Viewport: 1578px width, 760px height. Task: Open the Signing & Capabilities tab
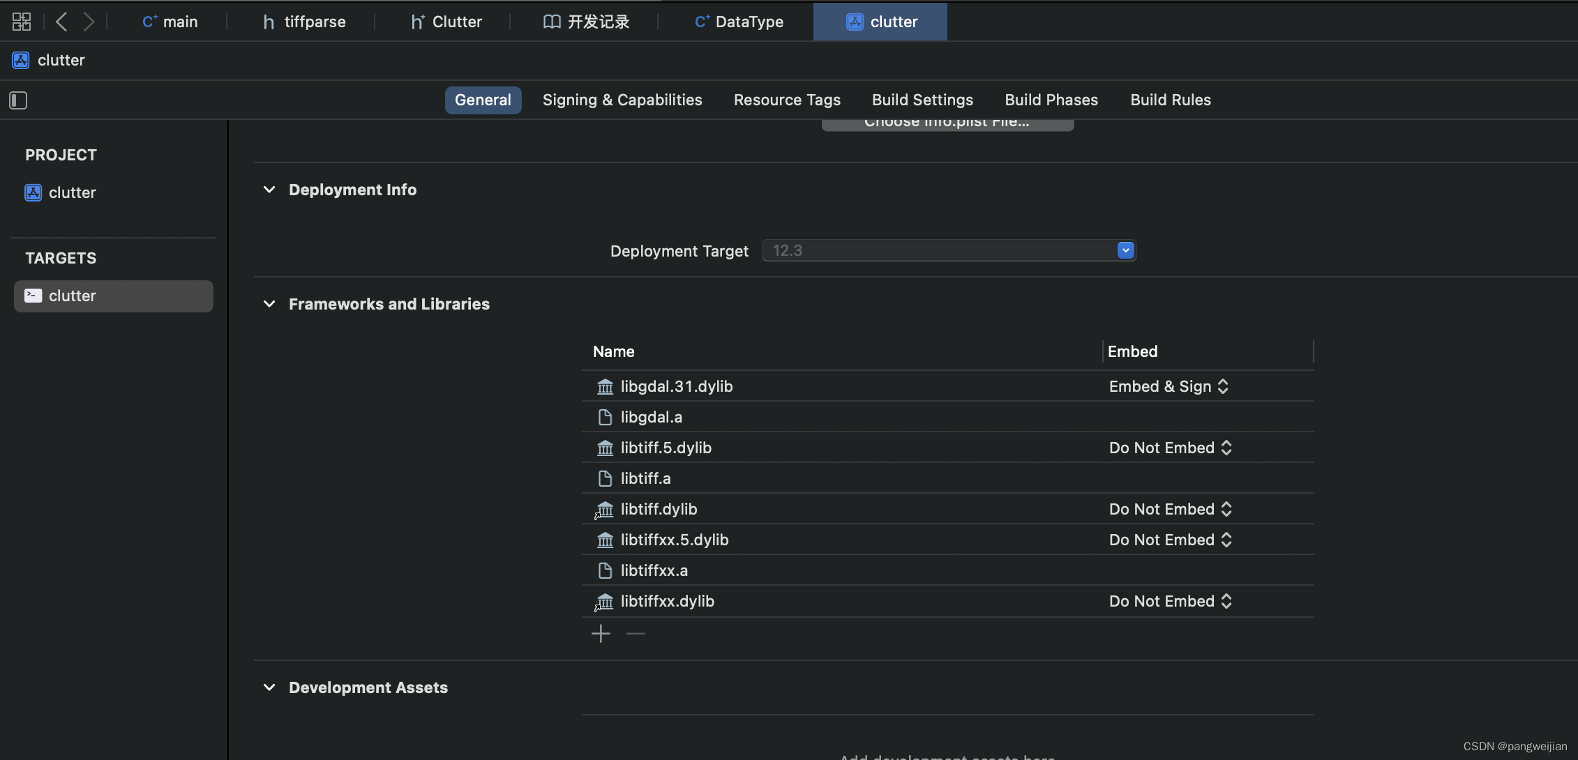(x=622, y=100)
